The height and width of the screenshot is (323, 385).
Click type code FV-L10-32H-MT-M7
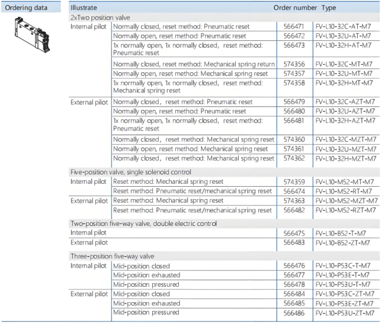click(x=345, y=83)
